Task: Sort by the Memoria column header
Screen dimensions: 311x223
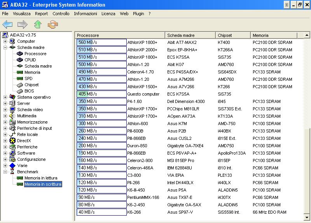Action: tap(274, 35)
